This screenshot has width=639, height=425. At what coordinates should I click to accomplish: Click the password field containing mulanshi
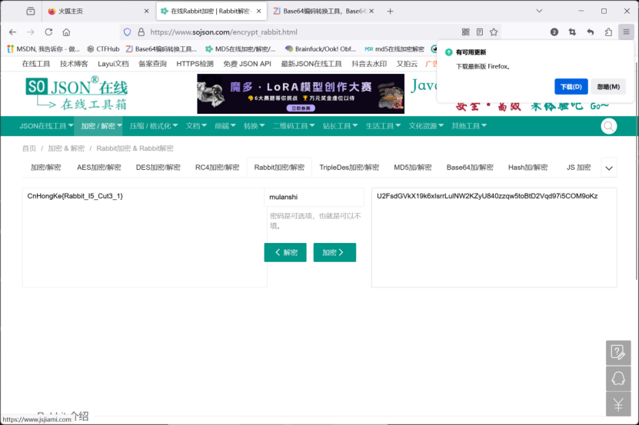(315, 198)
